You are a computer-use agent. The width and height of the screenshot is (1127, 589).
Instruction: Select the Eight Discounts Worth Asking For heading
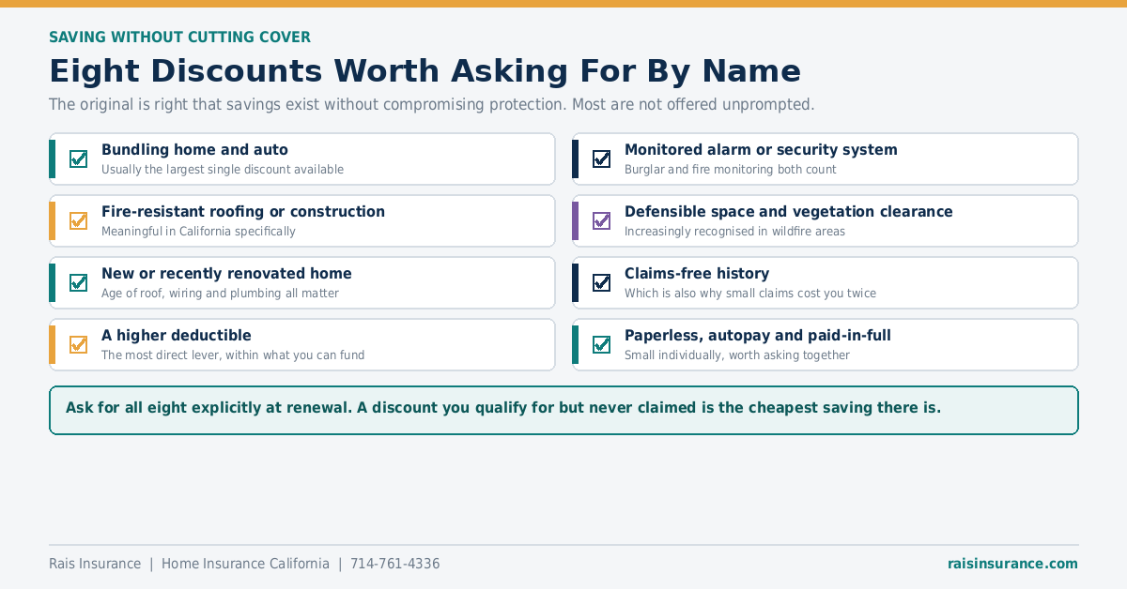(x=425, y=71)
